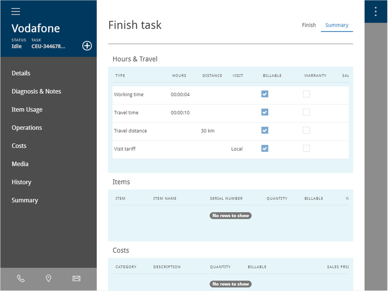The width and height of the screenshot is (388, 291).
Task: Select the Summary tab at top
Action: coord(337,25)
